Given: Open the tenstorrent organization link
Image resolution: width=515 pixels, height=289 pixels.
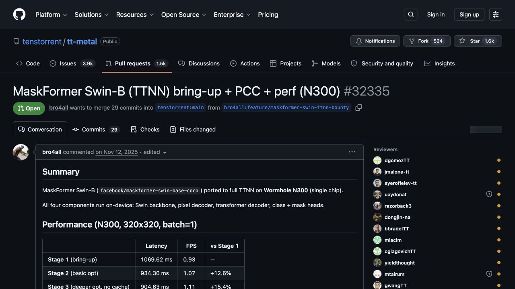Looking at the screenshot, I should click(x=42, y=41).
